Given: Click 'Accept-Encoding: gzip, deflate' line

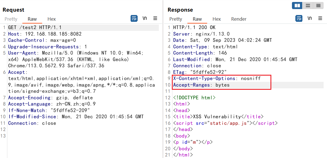Looking at the screenshot, I should tap(51, 98).
